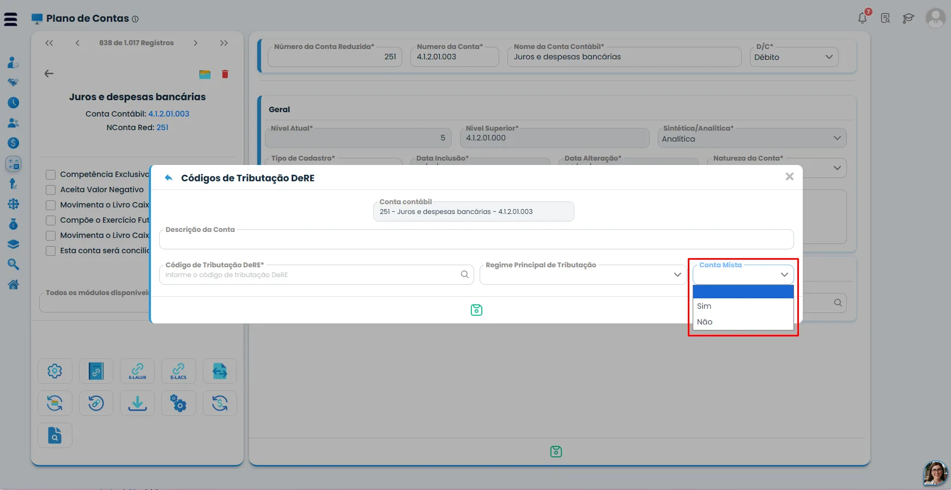The width and height of the screenshot is (951, 490).
Task: Collapse the Conta Mista dropdown arrow
Action: [784, 275]
